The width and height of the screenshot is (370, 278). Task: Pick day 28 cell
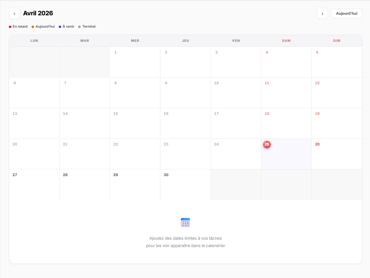click(85, 185)
